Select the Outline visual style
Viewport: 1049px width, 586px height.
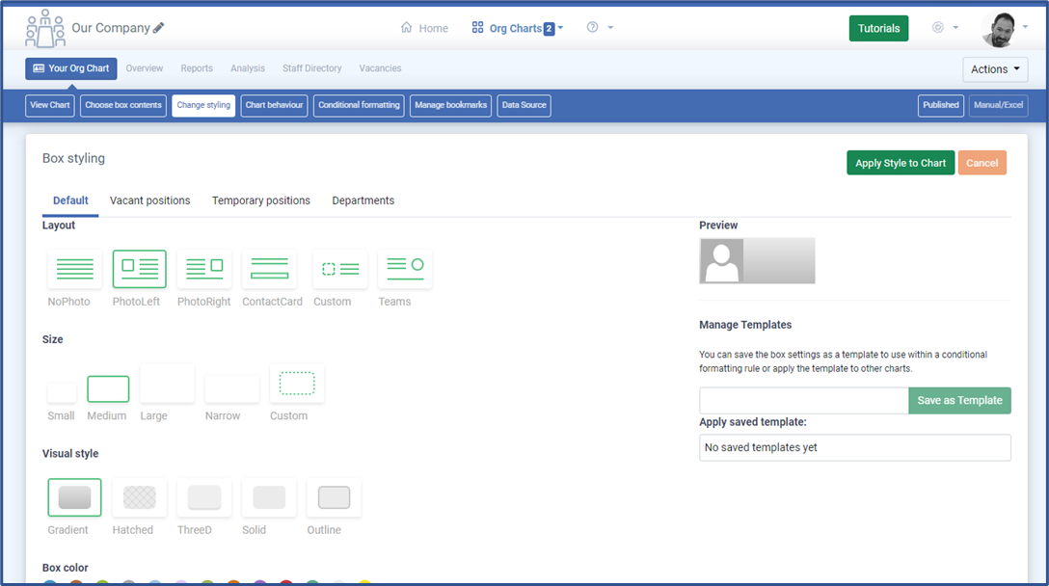click(334, 497)
